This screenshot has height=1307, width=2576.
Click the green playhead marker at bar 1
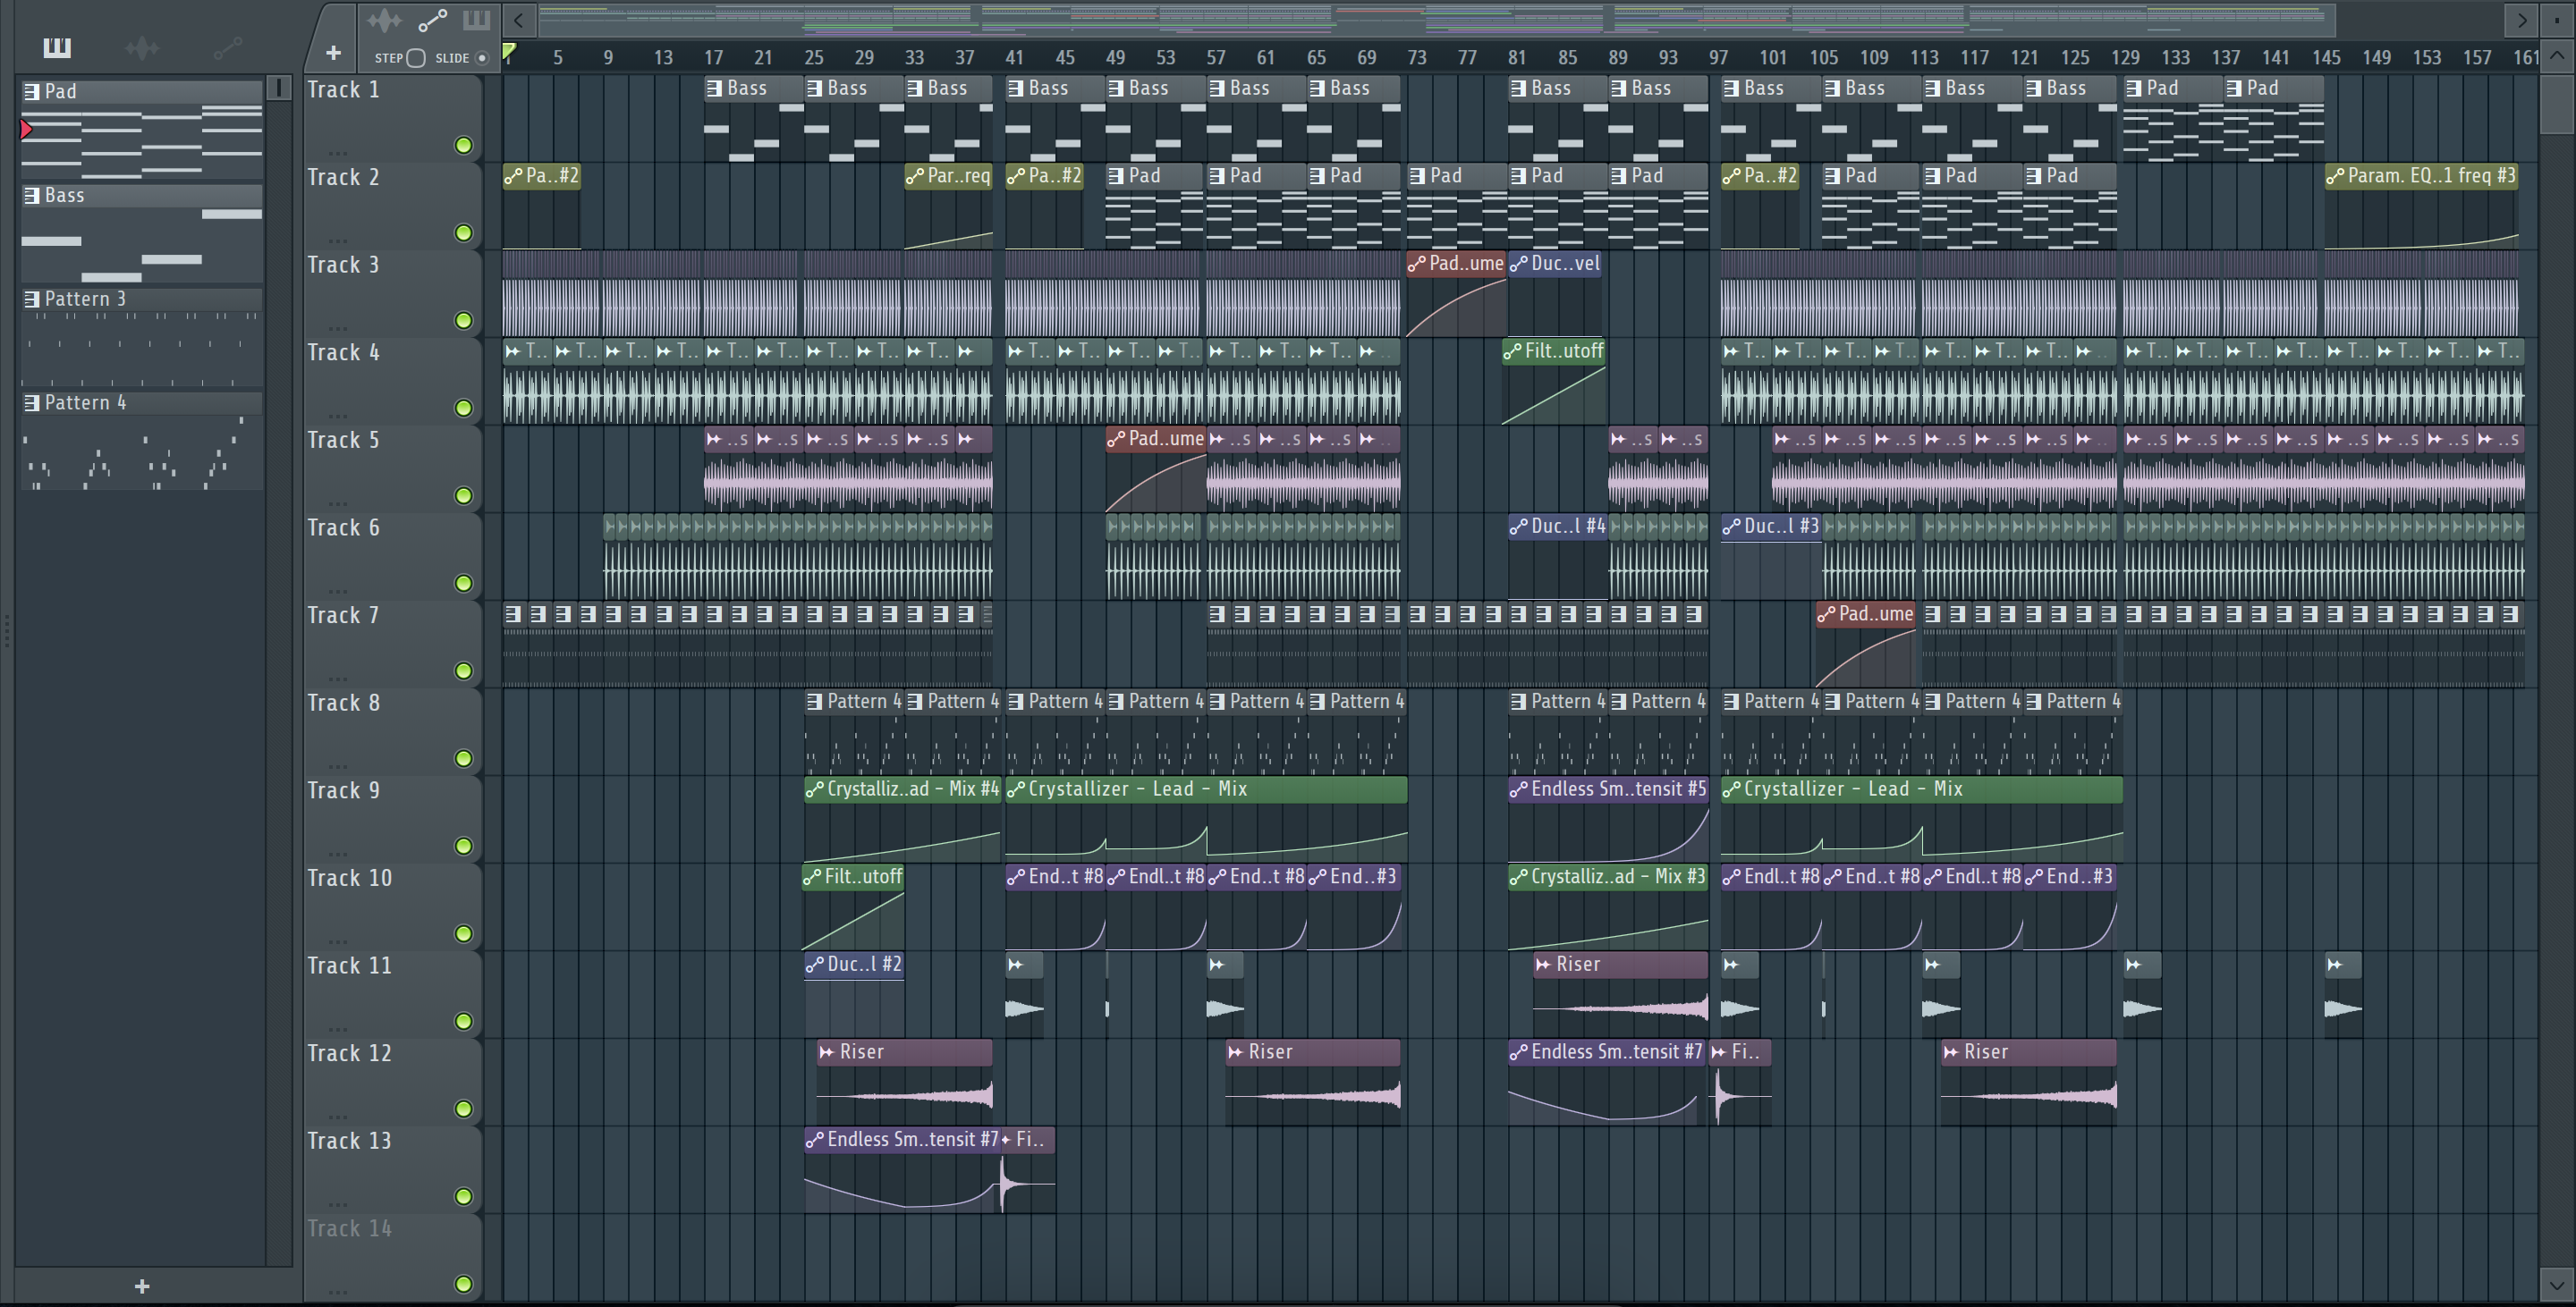tap(509, 51)
